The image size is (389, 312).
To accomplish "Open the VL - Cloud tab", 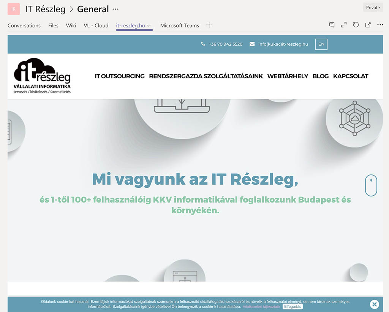I will click(x=96, y=25).
